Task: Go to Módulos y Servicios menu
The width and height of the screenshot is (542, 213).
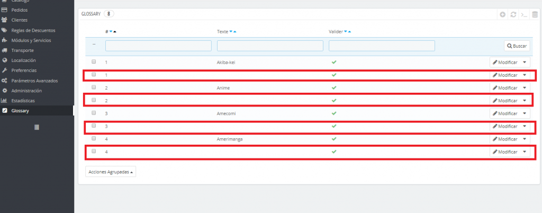Action: click(31, 40)
